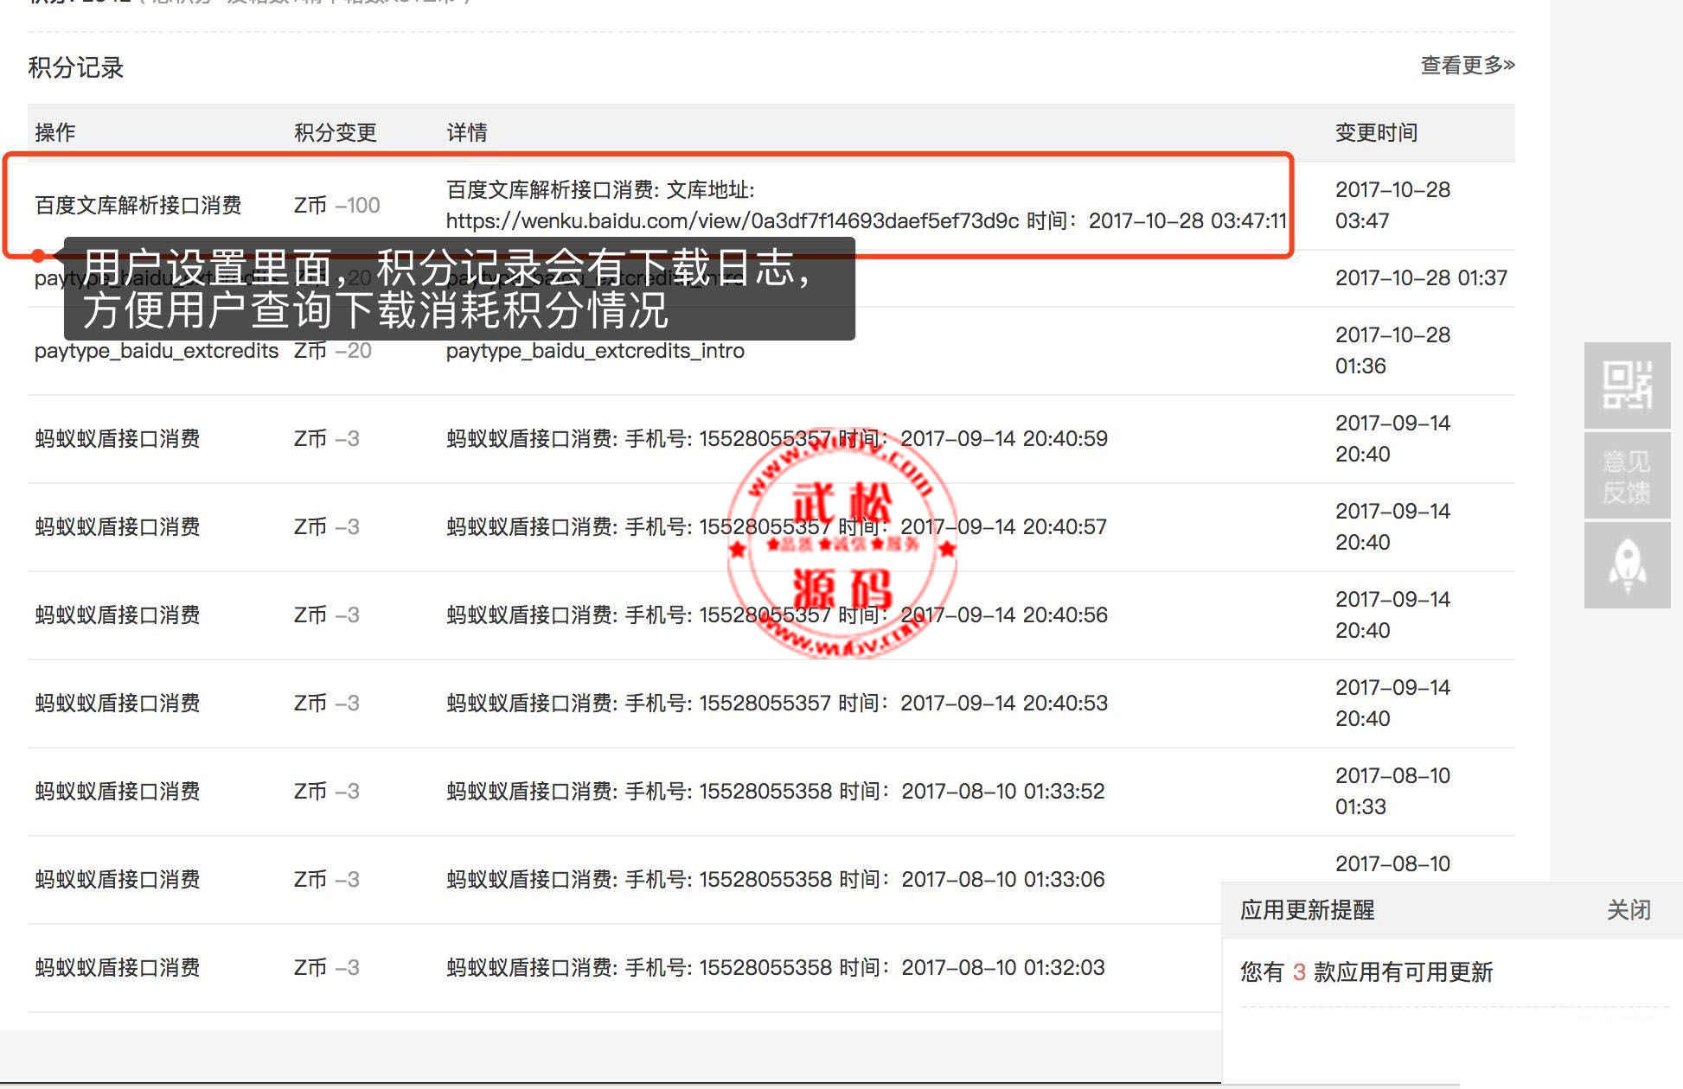Click paytype_baidu_extcredits_intro detail text

[595, 351]
